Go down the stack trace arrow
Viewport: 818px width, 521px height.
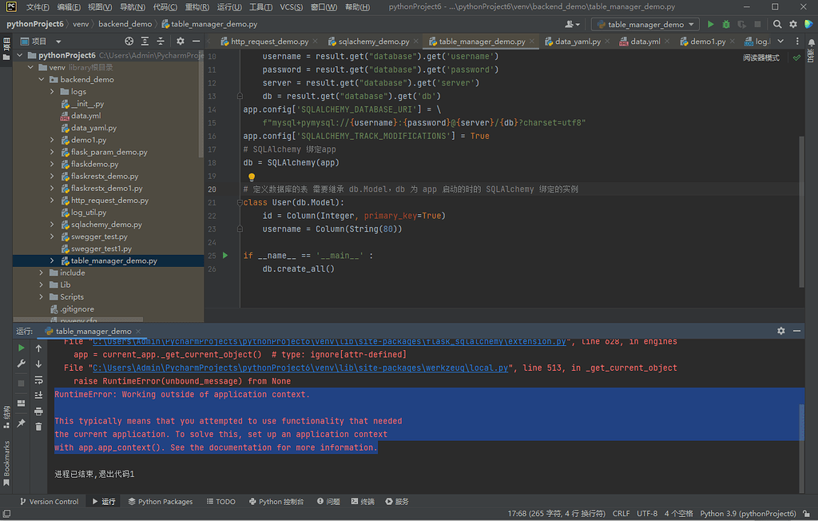coord(38,364)
